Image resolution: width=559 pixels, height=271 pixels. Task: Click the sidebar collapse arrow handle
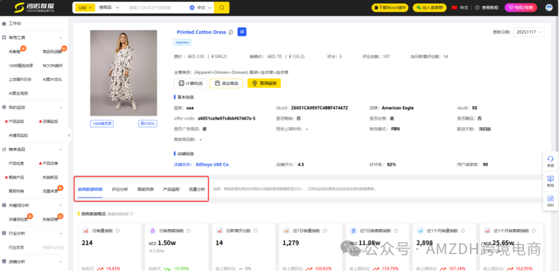pos(69,135)
